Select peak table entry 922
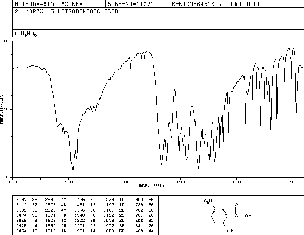The height and width of the screenshot is (235, 304). (x=110, y=226)
